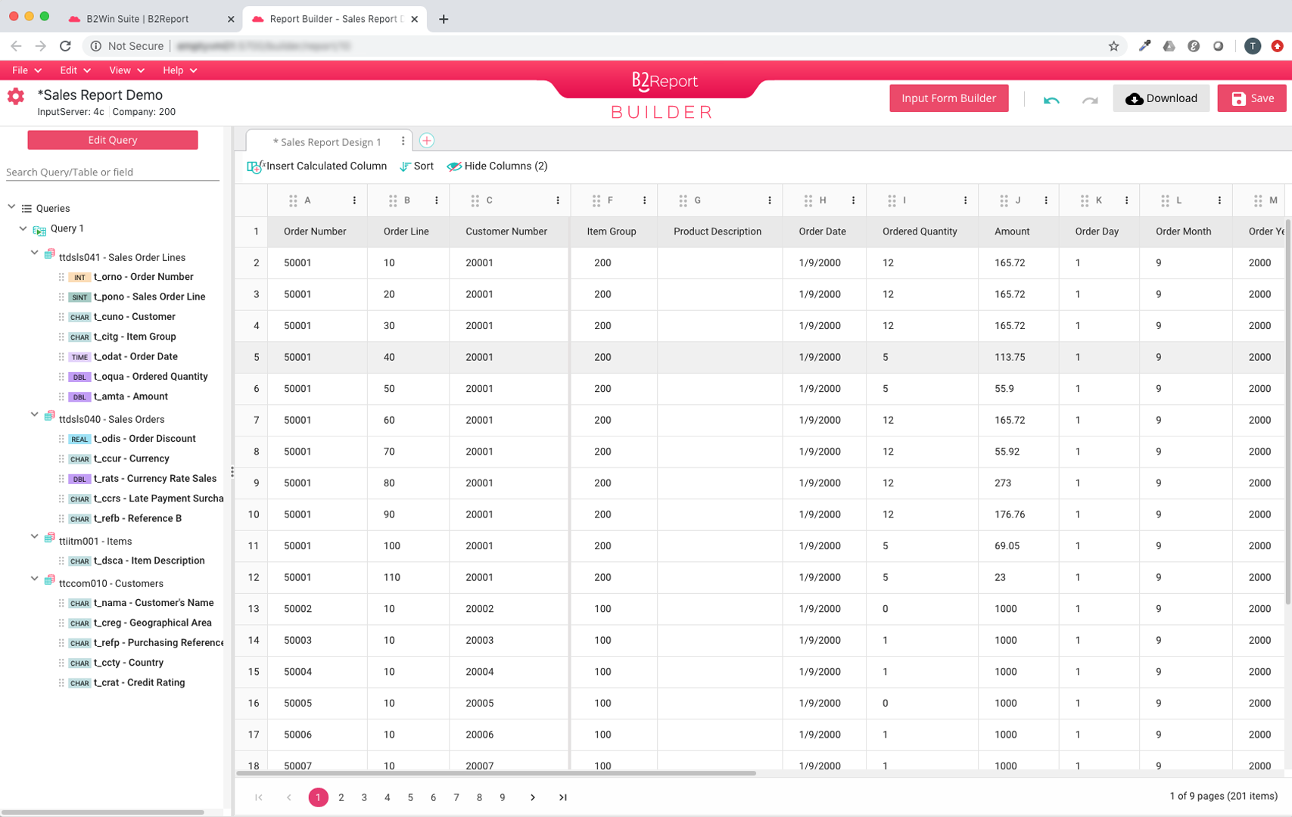Viewport: 1292px width, 817px height.
Task: Go to page 9 in pagination
Action: (x=503, y=797)
